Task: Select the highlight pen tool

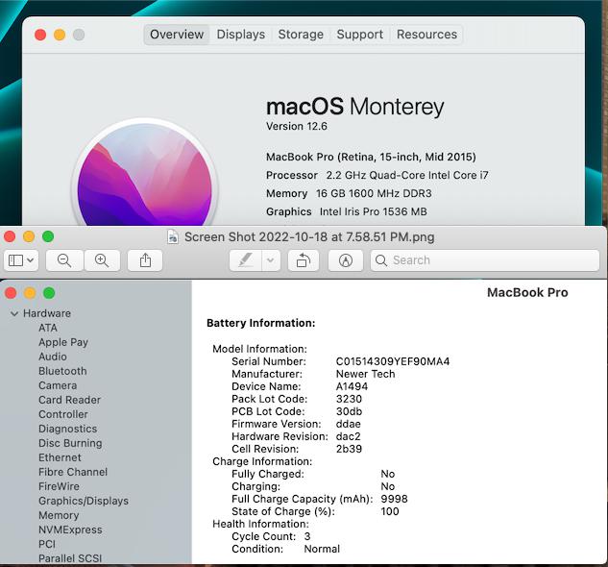Action: [246, 260]
